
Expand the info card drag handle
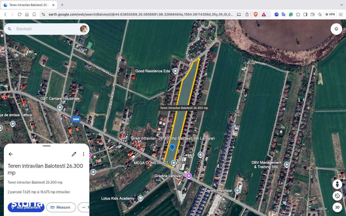click(46, 146)
